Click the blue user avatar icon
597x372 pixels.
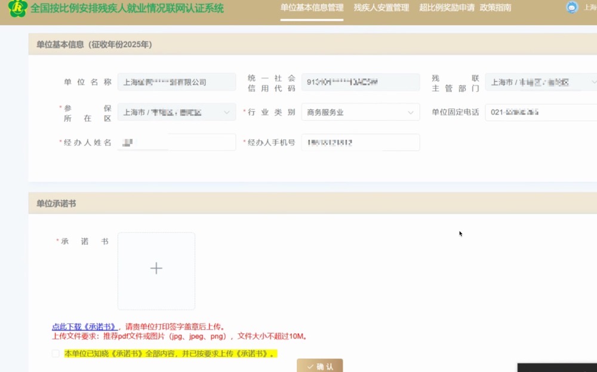pyautogui.click(x=571, y=8)
